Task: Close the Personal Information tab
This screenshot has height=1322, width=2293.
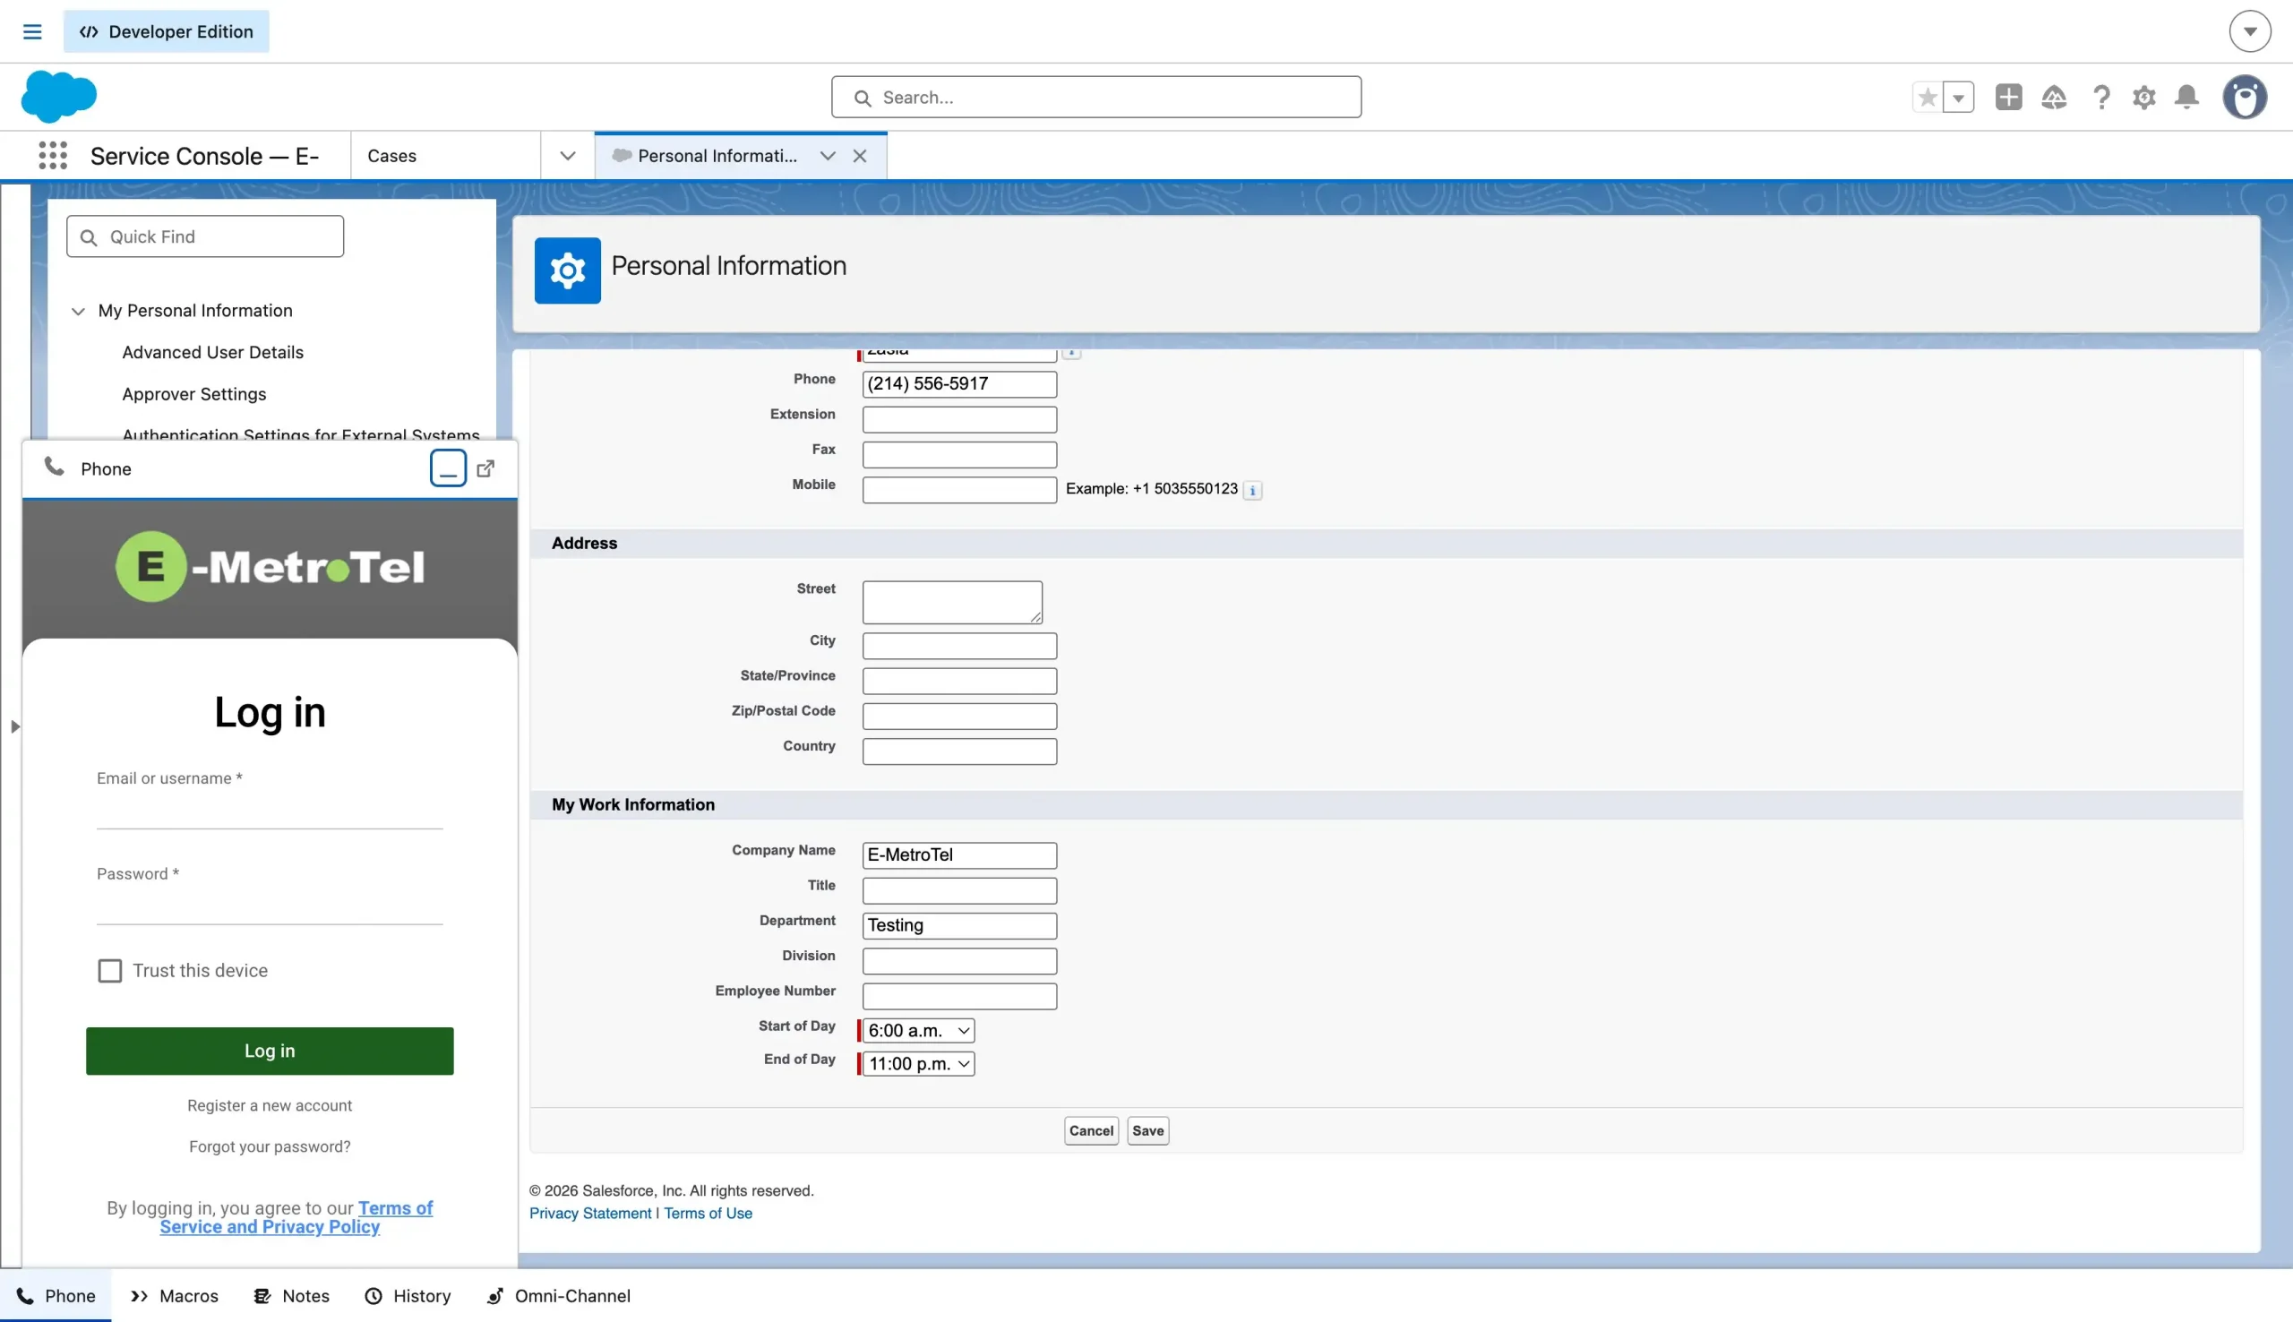Action: (860, 155)
